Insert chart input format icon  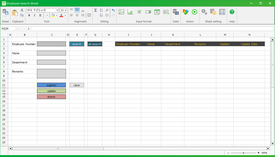(130, 12)
